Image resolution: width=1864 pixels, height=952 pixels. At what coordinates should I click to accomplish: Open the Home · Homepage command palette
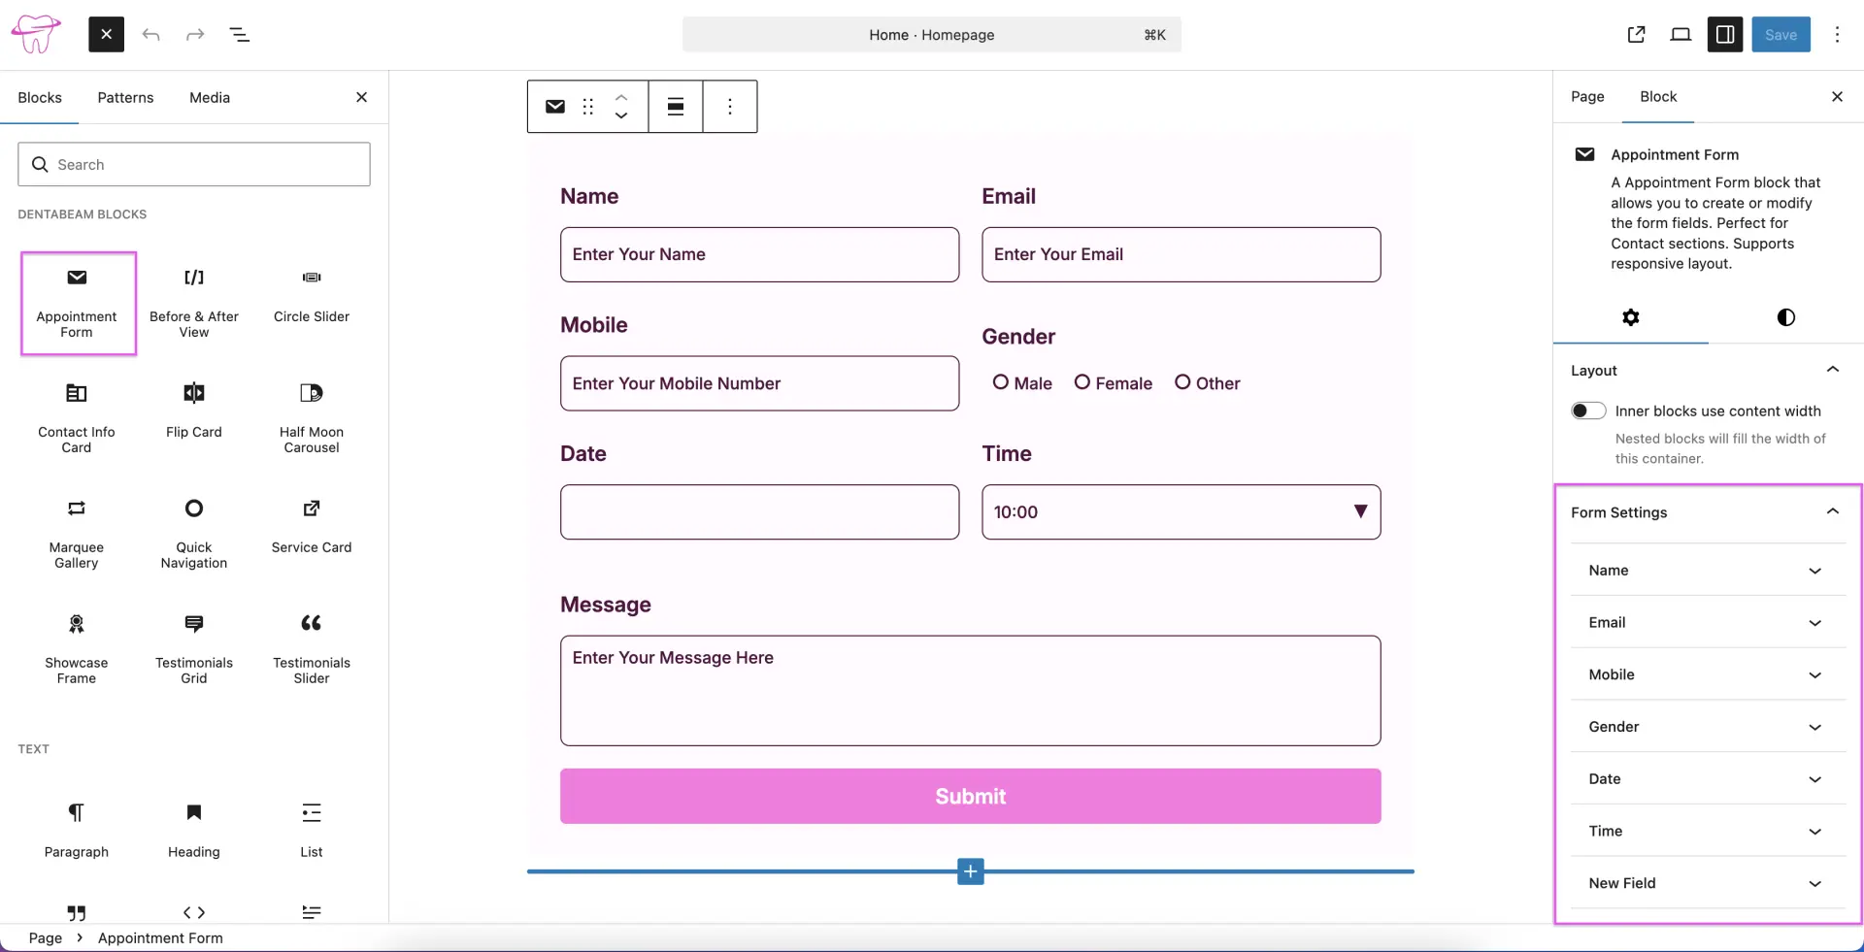coord(932,34)
